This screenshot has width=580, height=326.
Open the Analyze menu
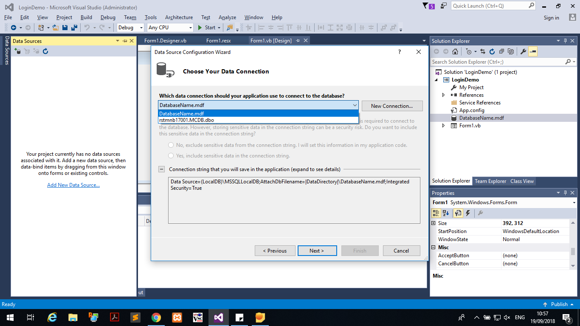pos(227,17)
